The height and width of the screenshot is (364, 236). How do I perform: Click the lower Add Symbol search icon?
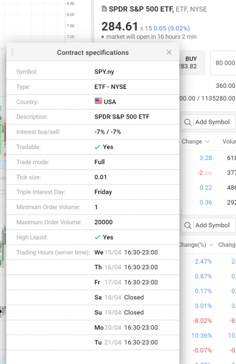point(187,225)
